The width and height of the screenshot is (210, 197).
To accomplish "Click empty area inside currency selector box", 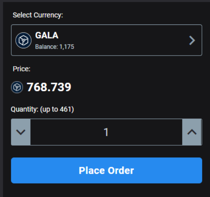I will click(x=127, y=40).
